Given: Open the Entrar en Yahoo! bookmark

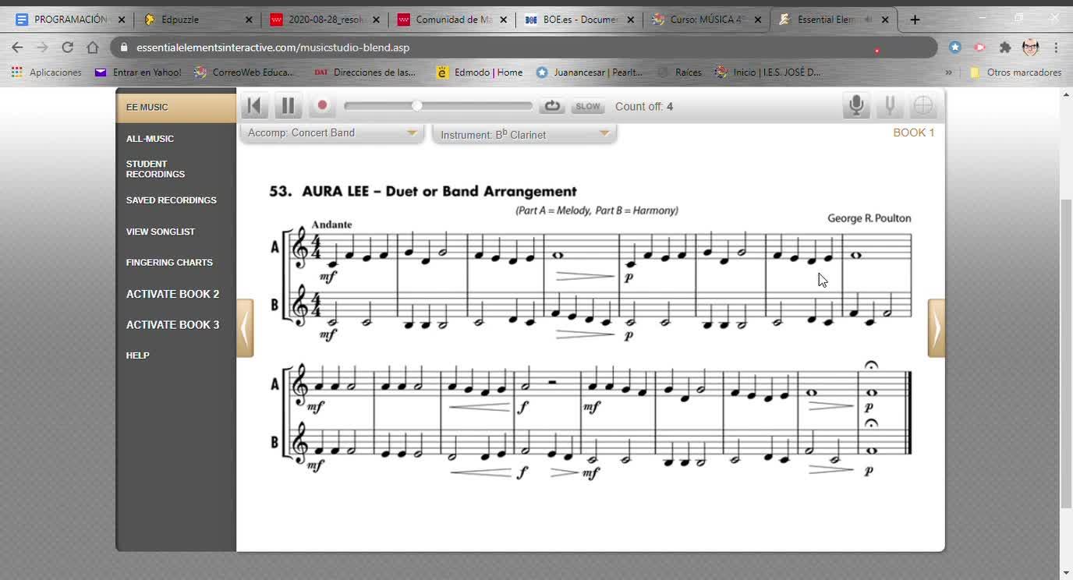Looking at the screenshot, I should [x=138, y=72].
